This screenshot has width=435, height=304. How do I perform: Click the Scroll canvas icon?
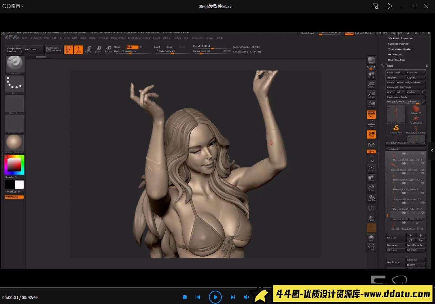[371, 74]
